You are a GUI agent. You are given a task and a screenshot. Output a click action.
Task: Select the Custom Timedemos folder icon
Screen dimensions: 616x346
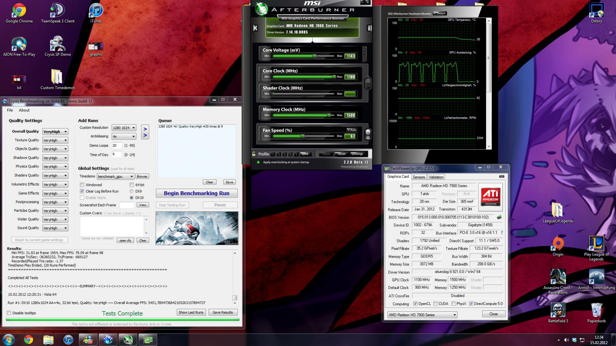[x=58, y=80]
